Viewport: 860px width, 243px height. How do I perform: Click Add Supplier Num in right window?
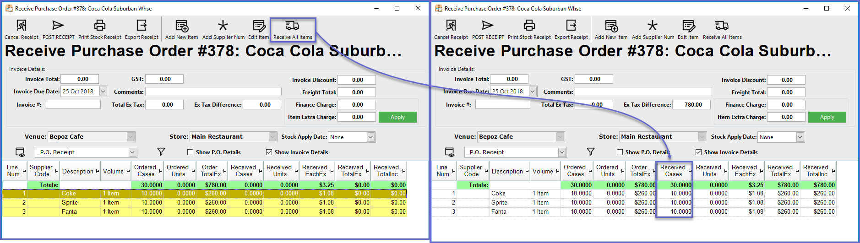tap(653, 30)
